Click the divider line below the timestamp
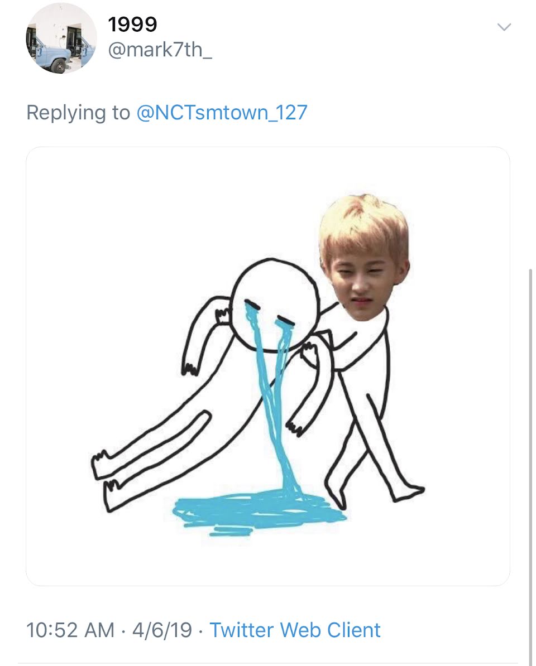This screenshot has width=536, height=666. 268,663
